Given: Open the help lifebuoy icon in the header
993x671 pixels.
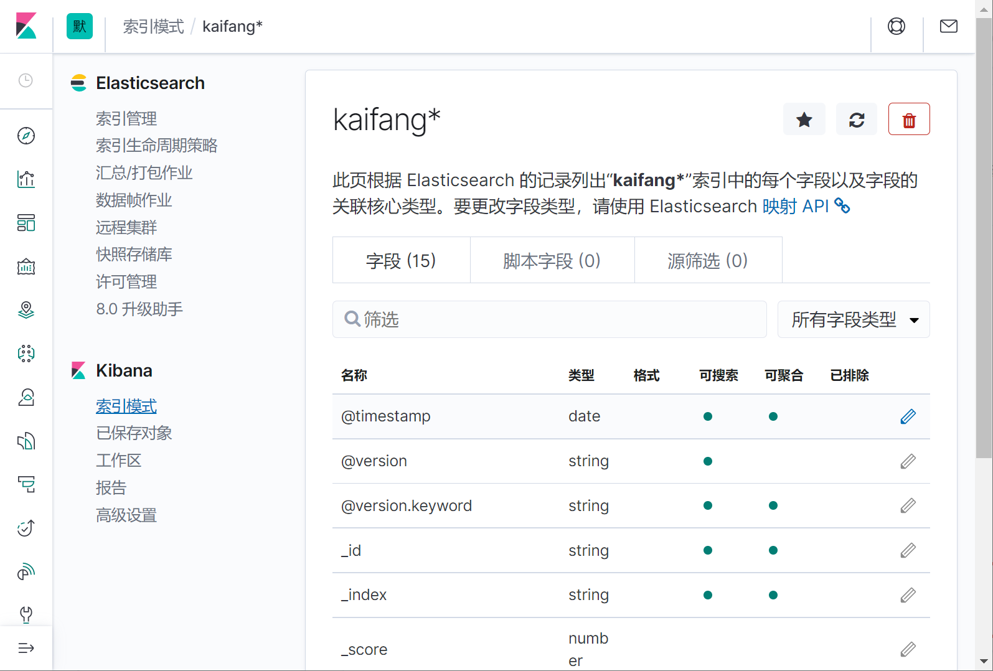Looking at the screenshot, I should point(896,26).
